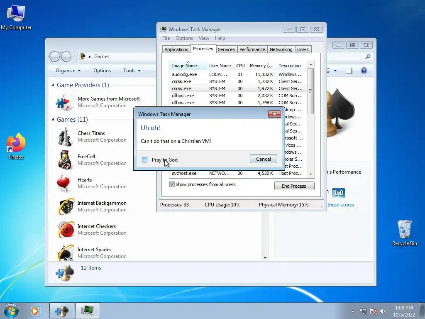425x319 pixels.
Task: Collapse the Games (11) group
Action: [x=53, y=119]
